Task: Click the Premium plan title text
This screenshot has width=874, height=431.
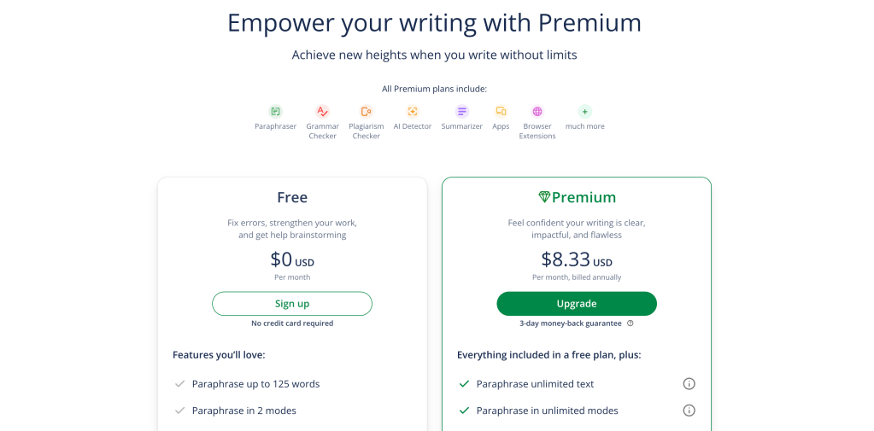Action: click(x=584, y=197)
